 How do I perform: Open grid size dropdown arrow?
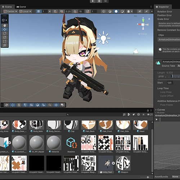(x=50, y=12)
